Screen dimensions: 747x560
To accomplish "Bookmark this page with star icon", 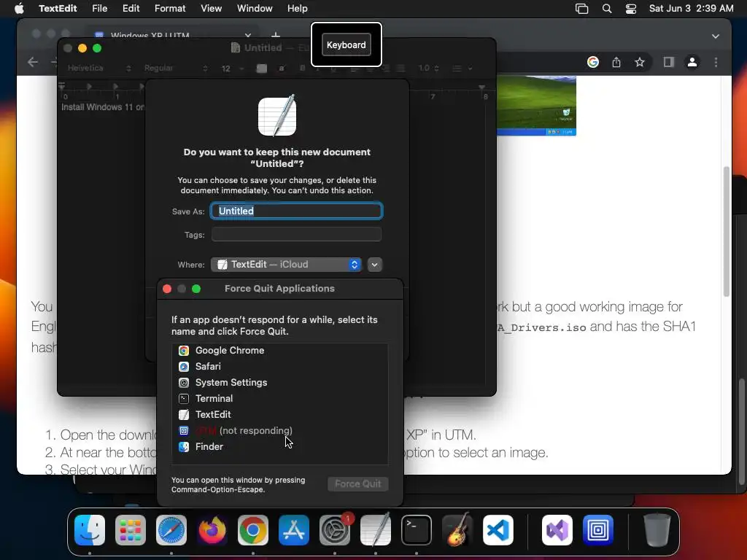I will 639,62.
